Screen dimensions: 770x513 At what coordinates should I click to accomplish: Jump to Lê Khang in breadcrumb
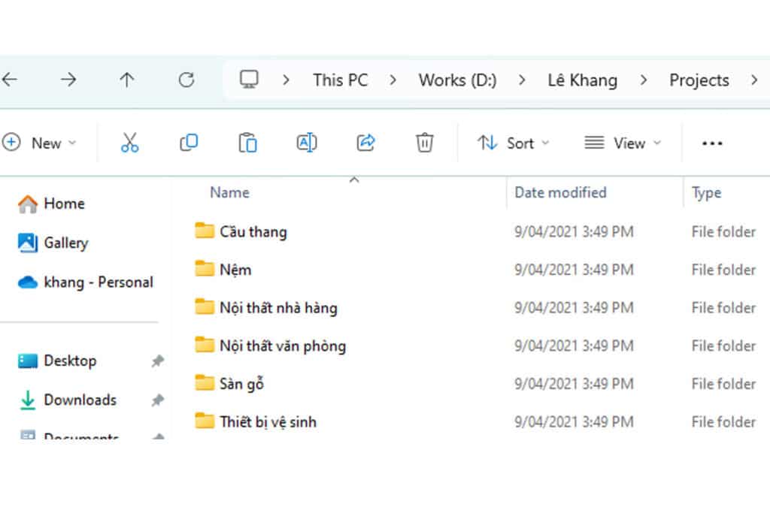point(583,80)
